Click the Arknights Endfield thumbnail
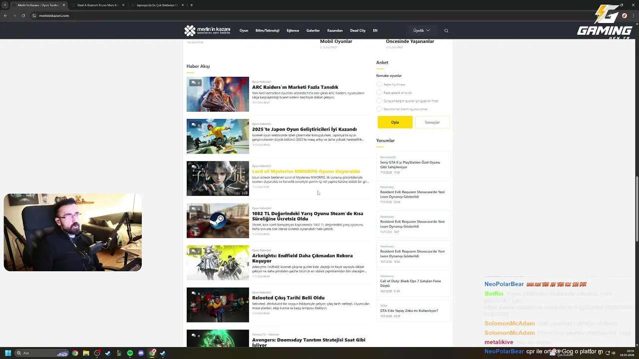Image resolution: width=639 pixels, height=359 pixels. (x=218, y=263)
